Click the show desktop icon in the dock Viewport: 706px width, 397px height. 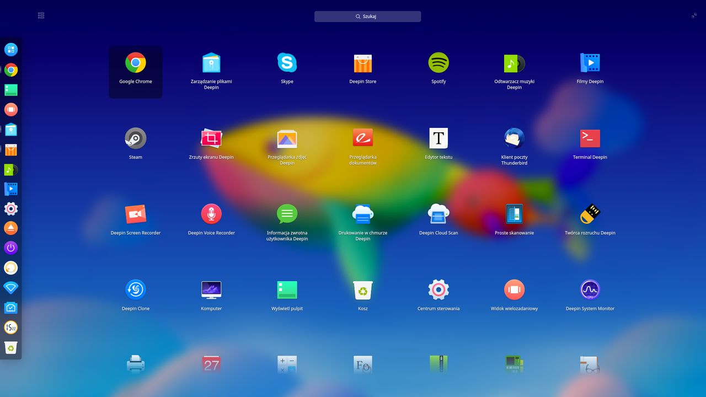[x=11, y=90]
